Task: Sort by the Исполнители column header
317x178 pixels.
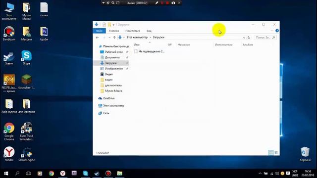Action: pos(223,44)
